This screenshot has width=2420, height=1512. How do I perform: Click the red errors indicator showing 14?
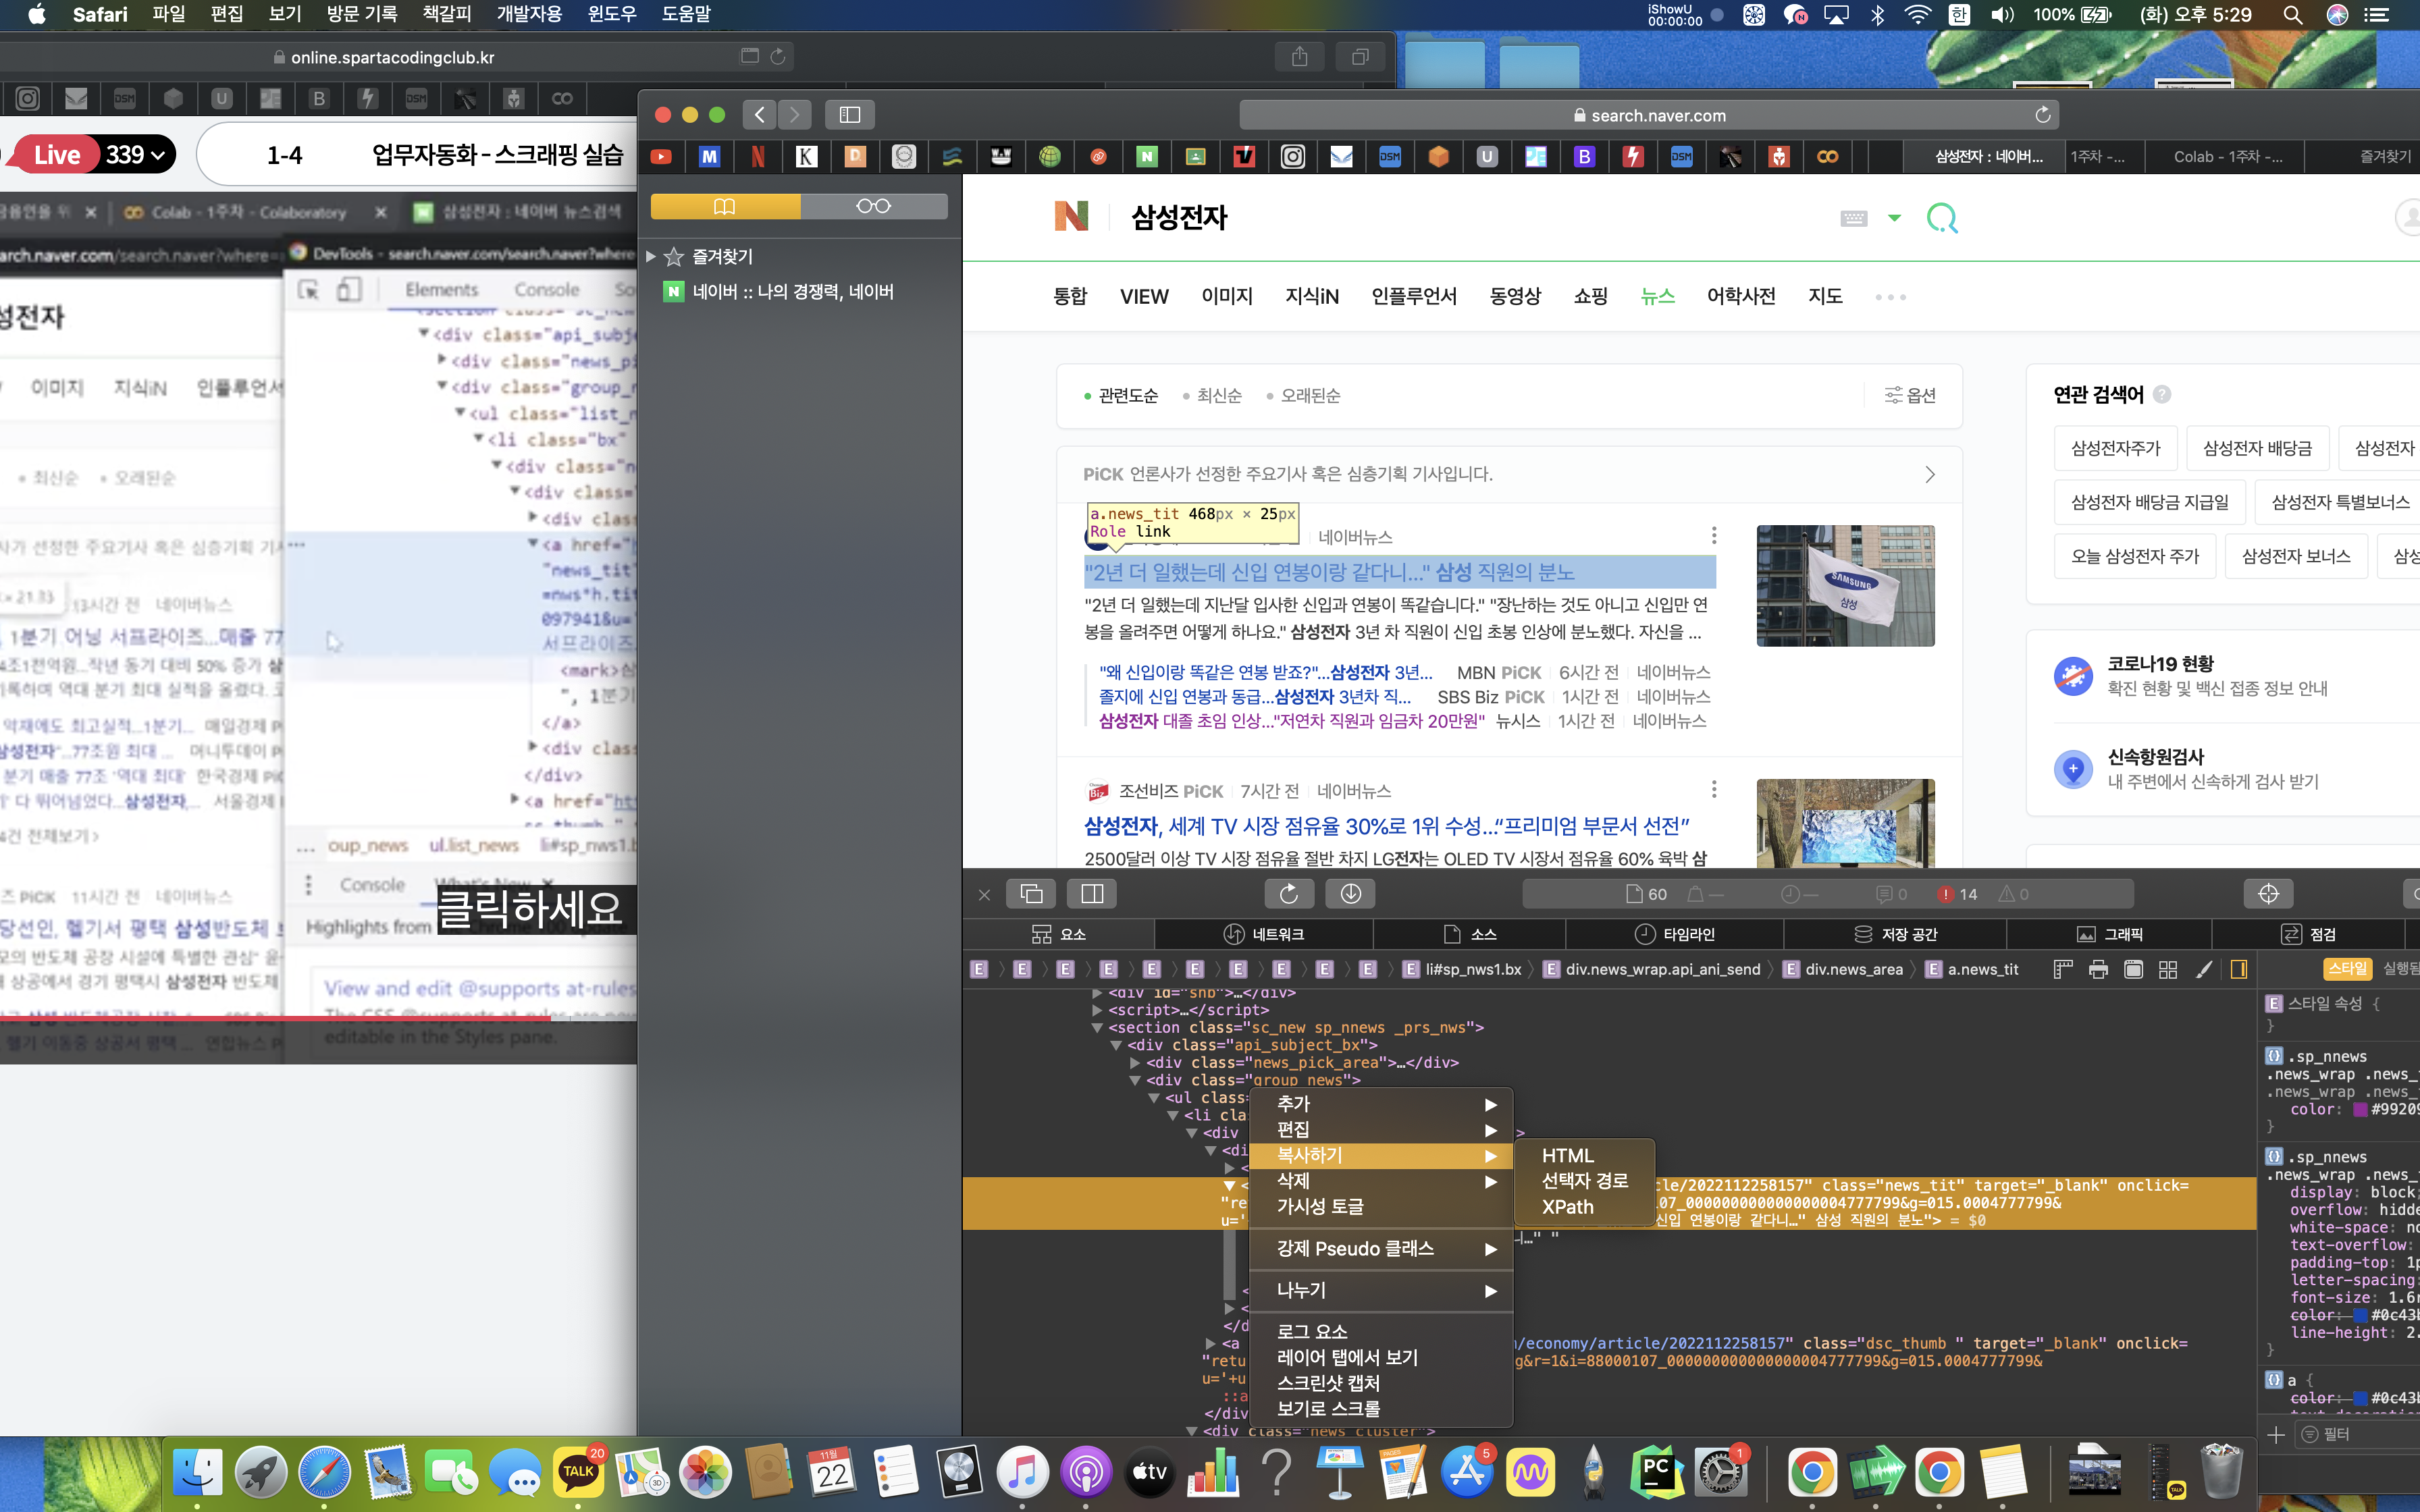[1958, 894]
